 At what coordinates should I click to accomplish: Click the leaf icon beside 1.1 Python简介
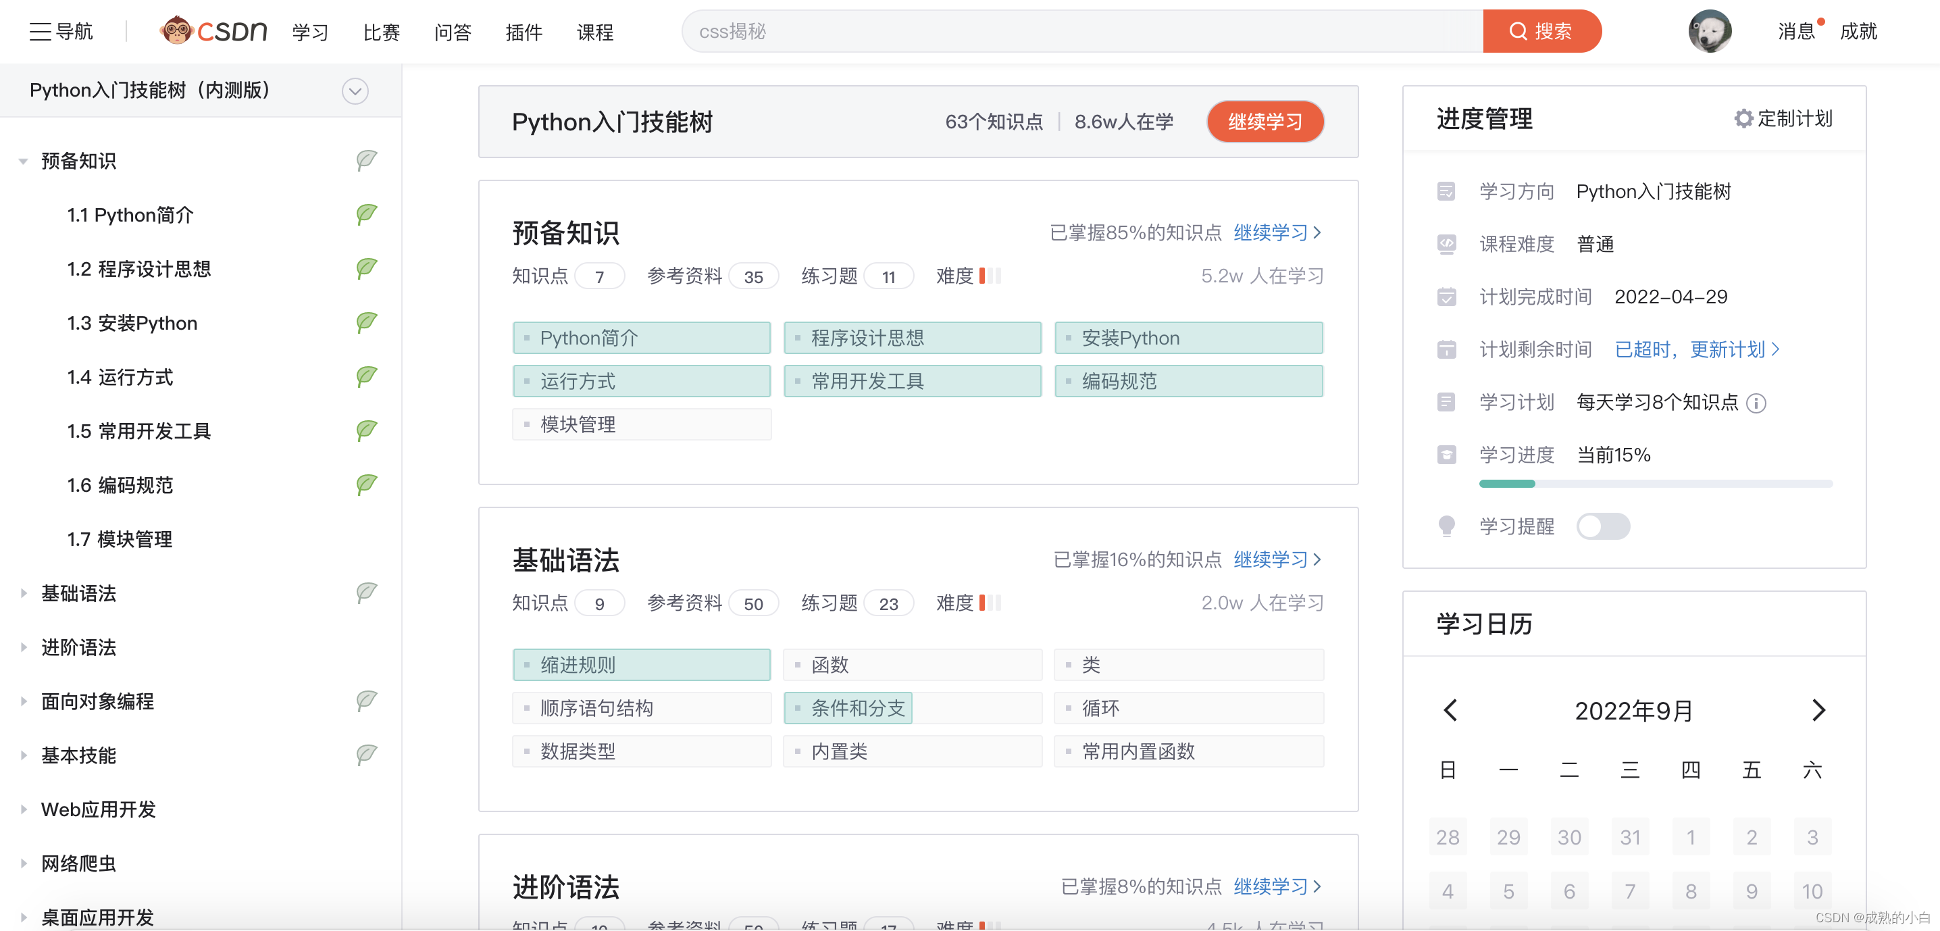[366, 215]
